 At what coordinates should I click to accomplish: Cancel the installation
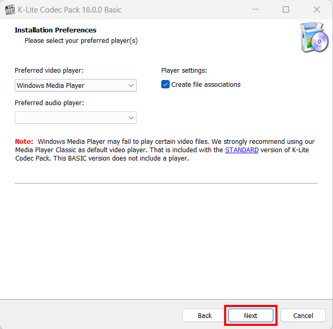(303, 315)
